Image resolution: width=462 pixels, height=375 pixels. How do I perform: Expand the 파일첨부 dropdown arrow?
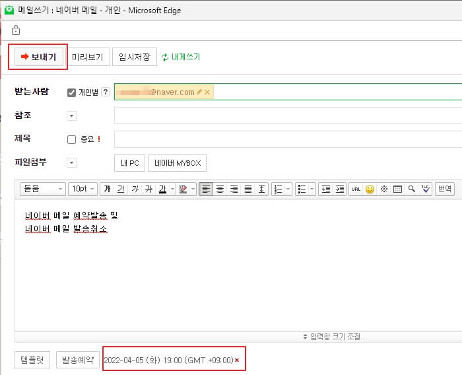[x=71, y=162]
